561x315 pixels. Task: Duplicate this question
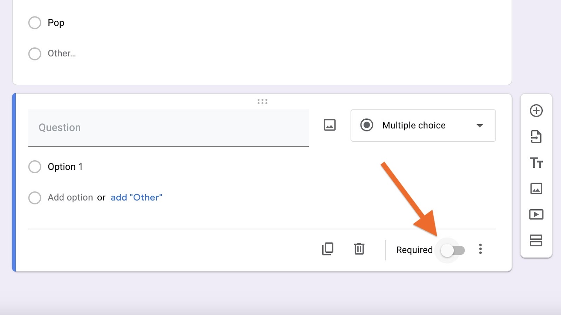328,249
